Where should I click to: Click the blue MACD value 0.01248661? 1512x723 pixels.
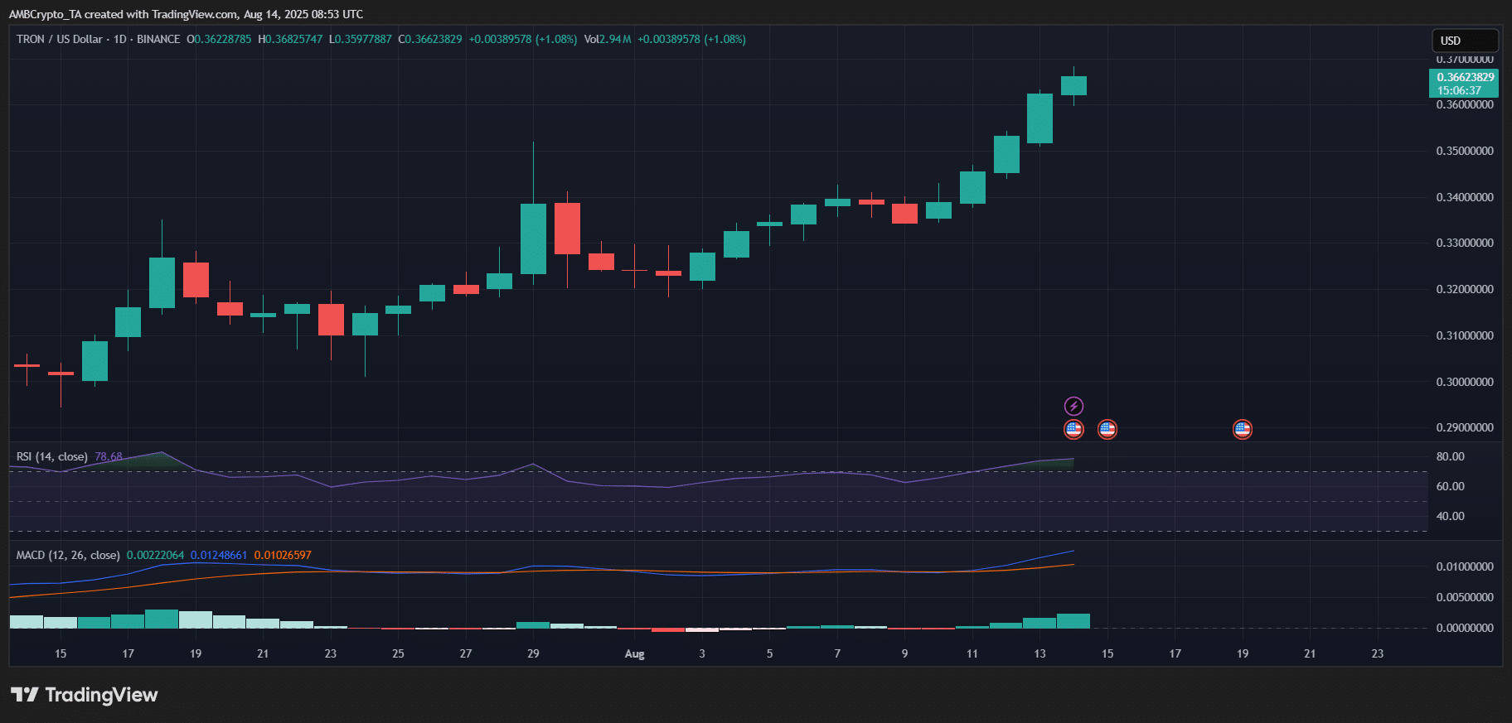click(219, 555)
